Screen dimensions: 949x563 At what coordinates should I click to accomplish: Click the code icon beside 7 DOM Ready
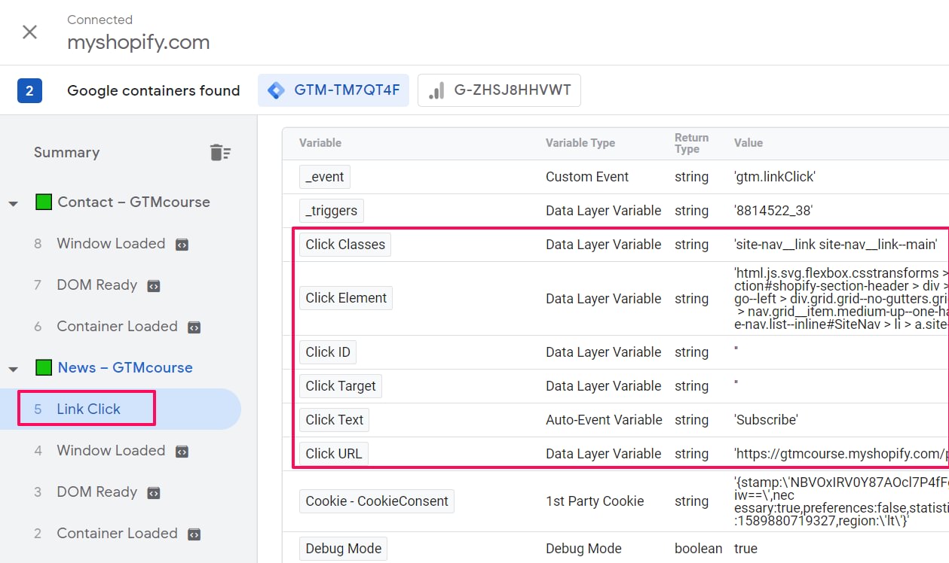click(154, 286)
